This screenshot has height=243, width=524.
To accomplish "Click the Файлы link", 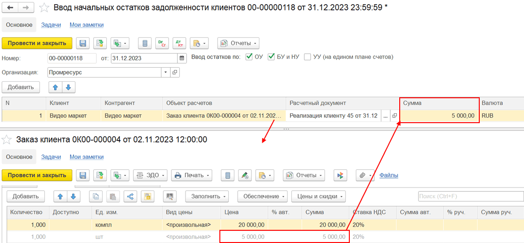I will pos(388,175).
